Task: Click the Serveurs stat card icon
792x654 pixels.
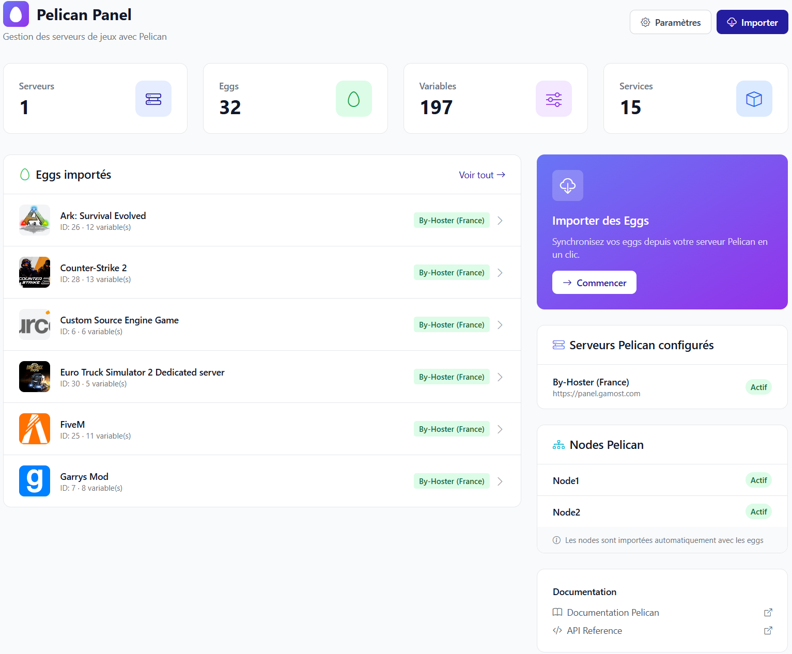Action: pyautogui.click(x=153, y=99)
